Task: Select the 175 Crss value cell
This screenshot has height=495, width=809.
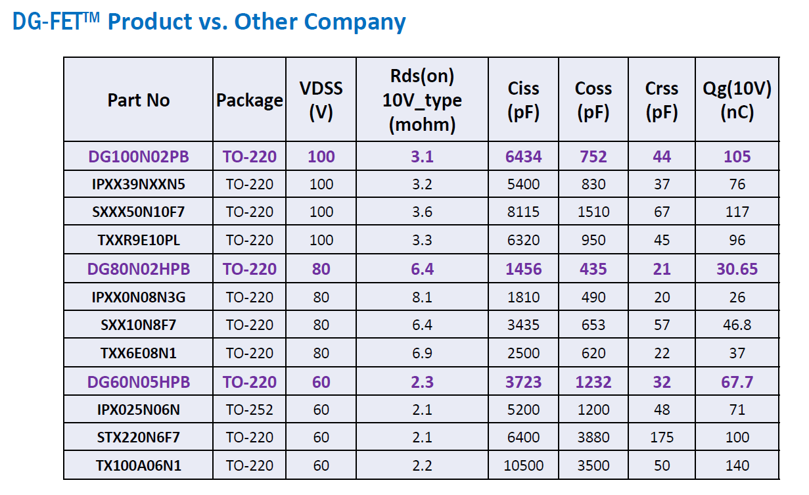Action: pos(662,438)
